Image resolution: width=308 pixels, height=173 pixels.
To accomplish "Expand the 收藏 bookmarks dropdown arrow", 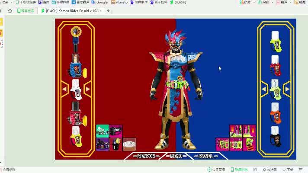I will 12,2.
